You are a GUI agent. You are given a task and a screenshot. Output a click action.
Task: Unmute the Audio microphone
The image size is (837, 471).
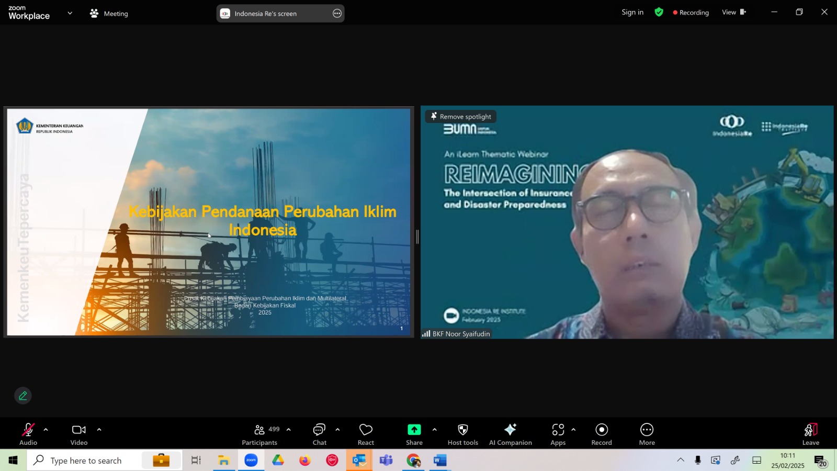pyautogui.click(x=28, y=434)
